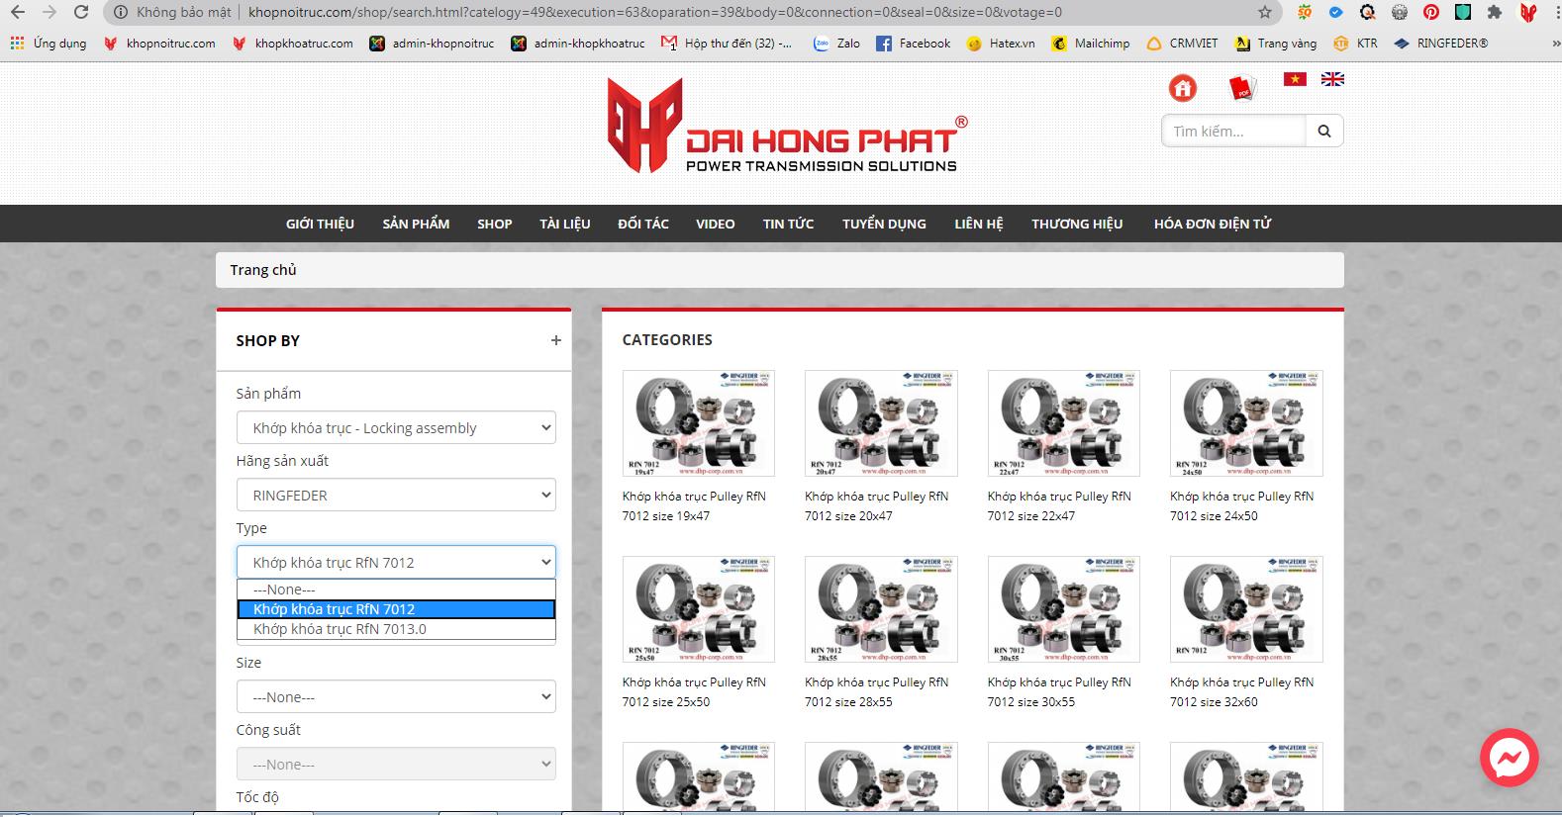Open product link RfN 7012 size 19x47
The image size is (1562, 817).
694,505
